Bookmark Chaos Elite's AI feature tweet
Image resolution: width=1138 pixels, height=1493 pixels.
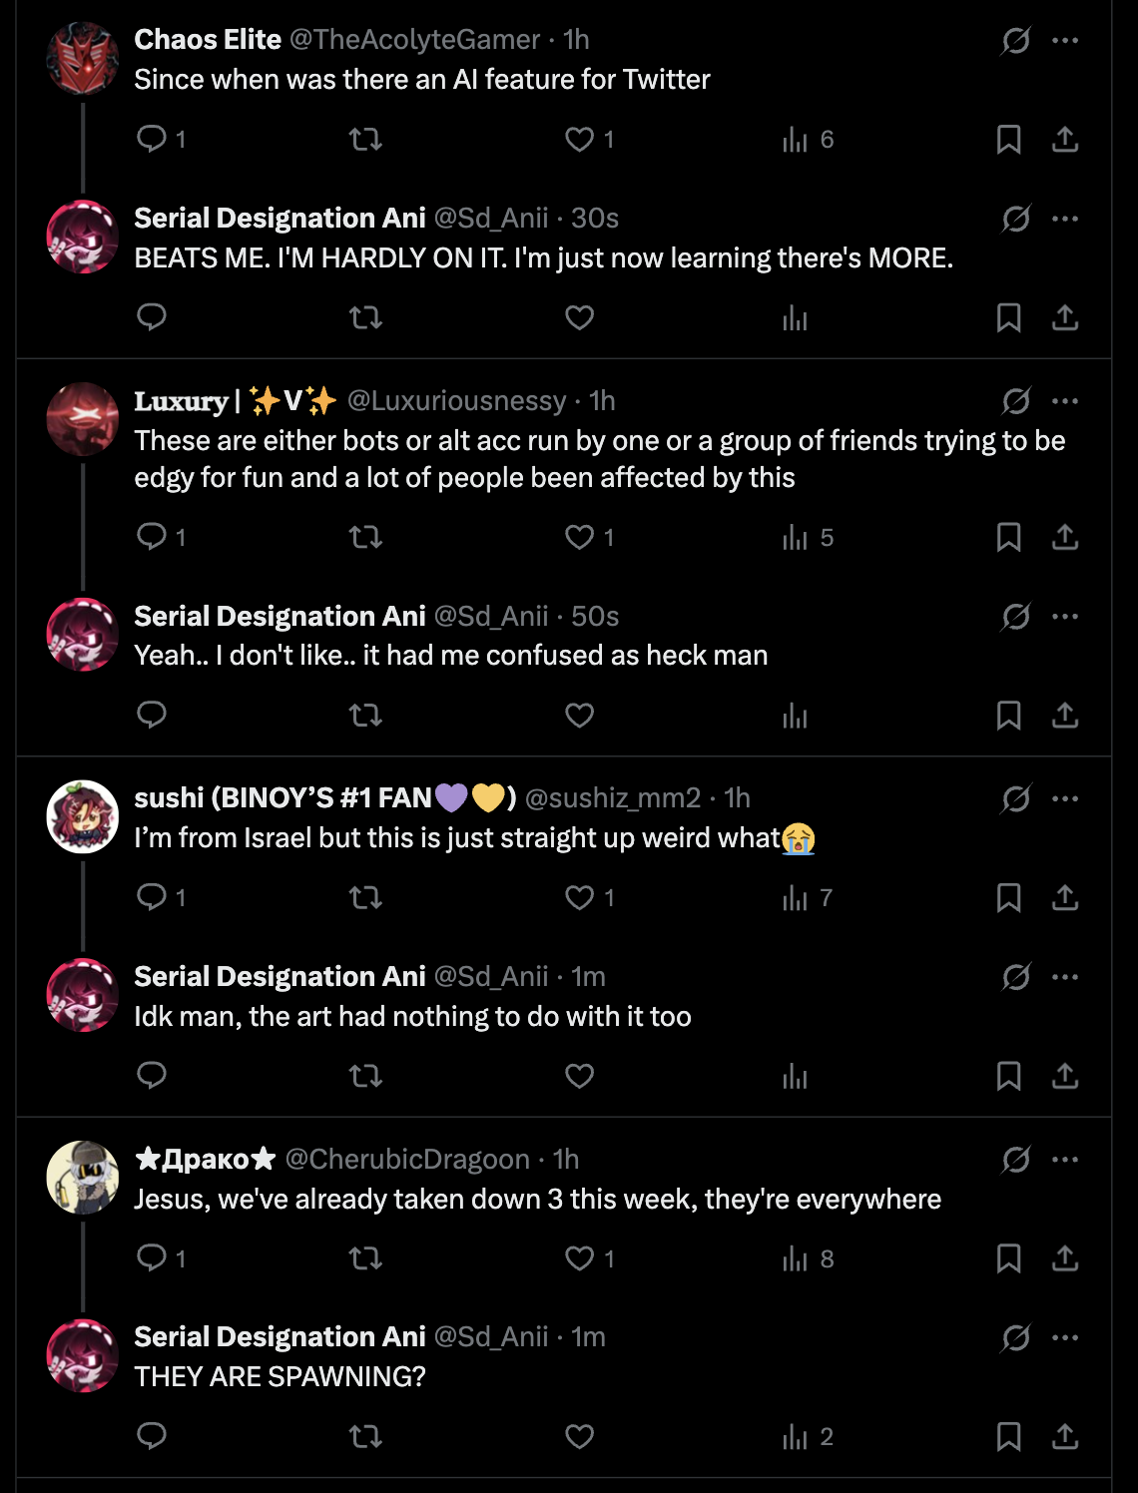(x=1008, y=139)
